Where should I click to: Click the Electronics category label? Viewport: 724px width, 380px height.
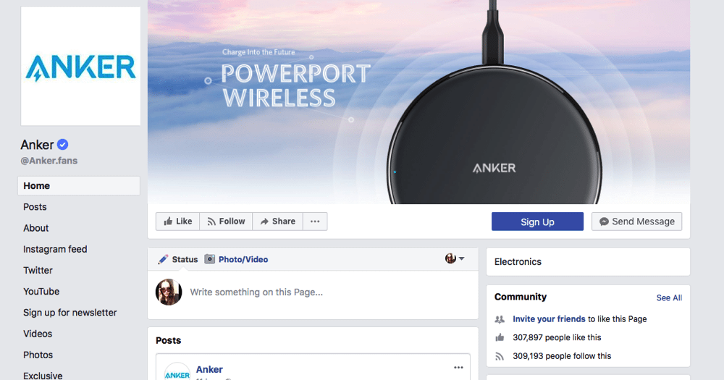click(x=518, y=262)
